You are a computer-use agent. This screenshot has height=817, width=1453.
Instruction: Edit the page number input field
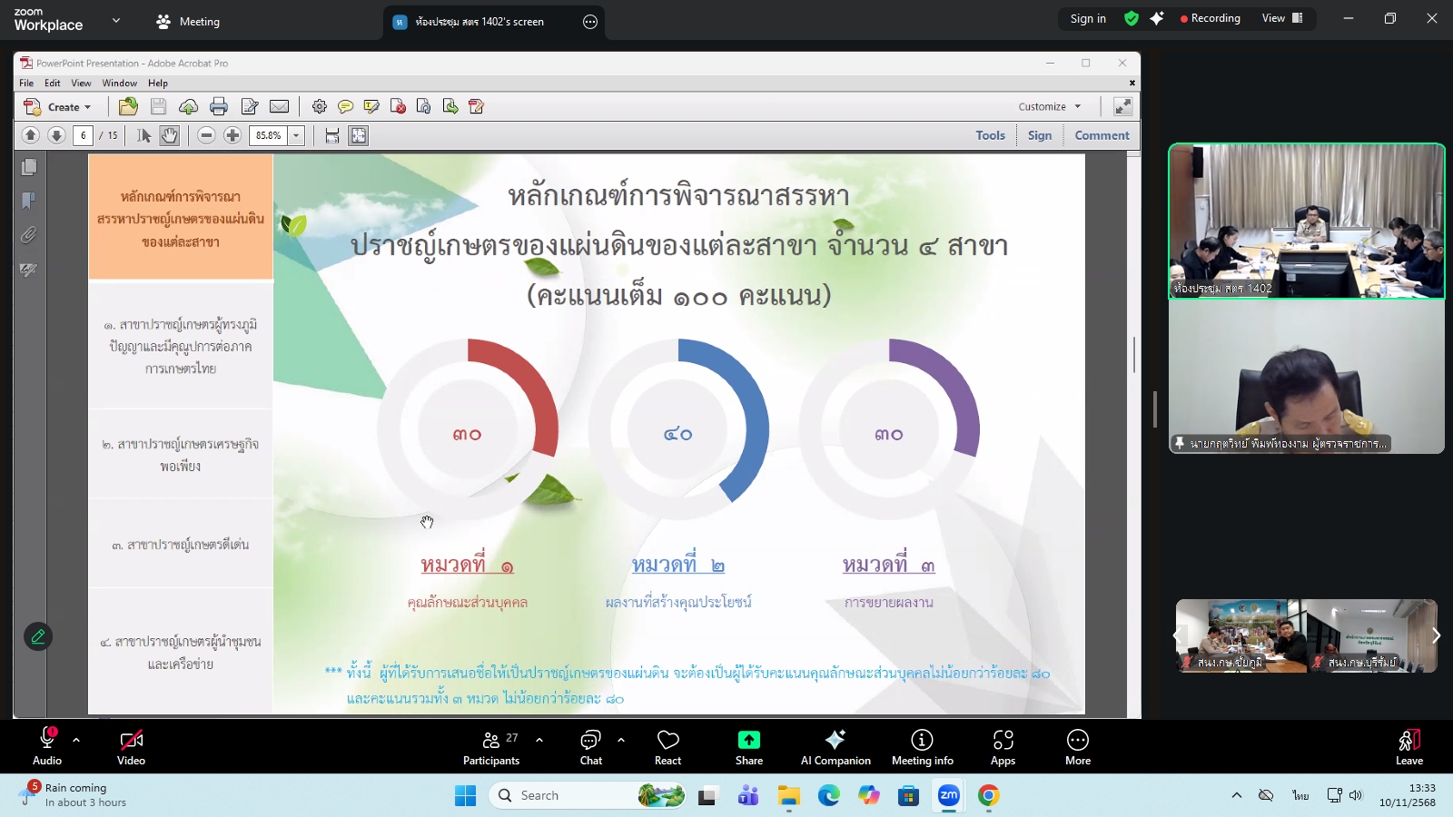(83, 134)
